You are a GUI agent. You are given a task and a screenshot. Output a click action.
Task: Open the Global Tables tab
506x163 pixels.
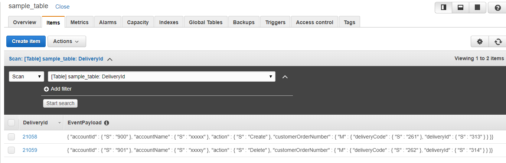(x=206, y=22)
